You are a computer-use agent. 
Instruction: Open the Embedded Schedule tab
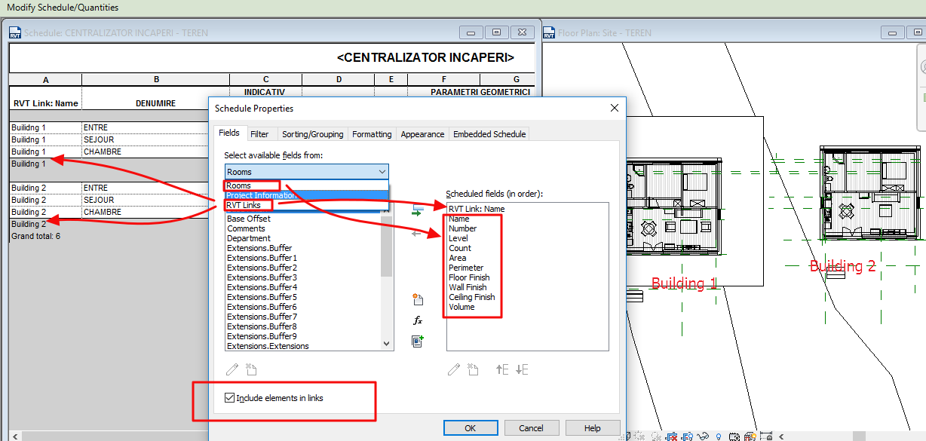pyautogui.click(x=489, y=133)
